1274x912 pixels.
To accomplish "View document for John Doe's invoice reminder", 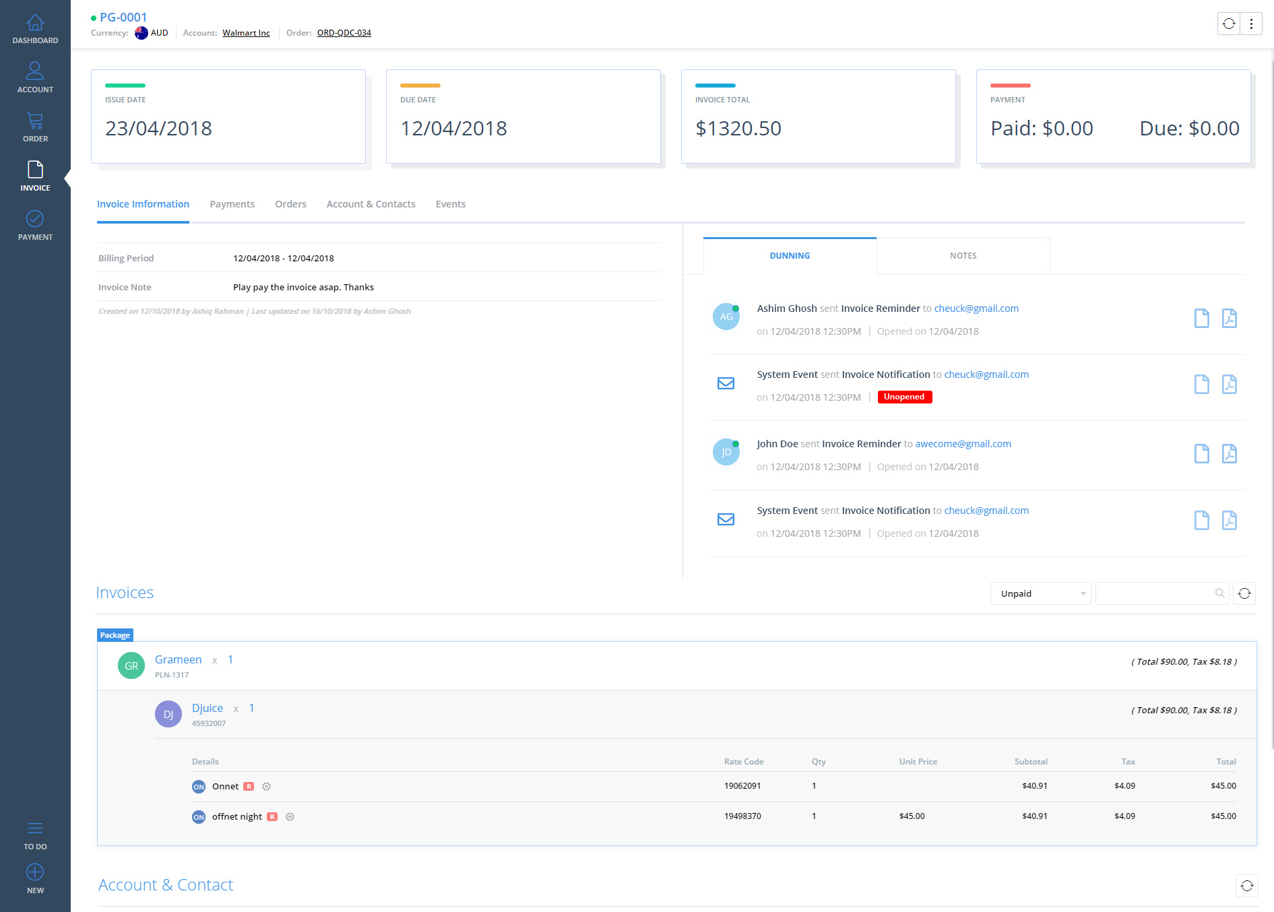I will point(1201,453).
